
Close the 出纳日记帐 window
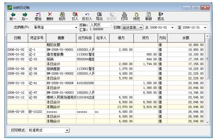pos(205,8)
